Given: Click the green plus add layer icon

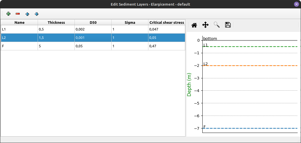Looking at the screenshot, I should [x=8, y=14].
